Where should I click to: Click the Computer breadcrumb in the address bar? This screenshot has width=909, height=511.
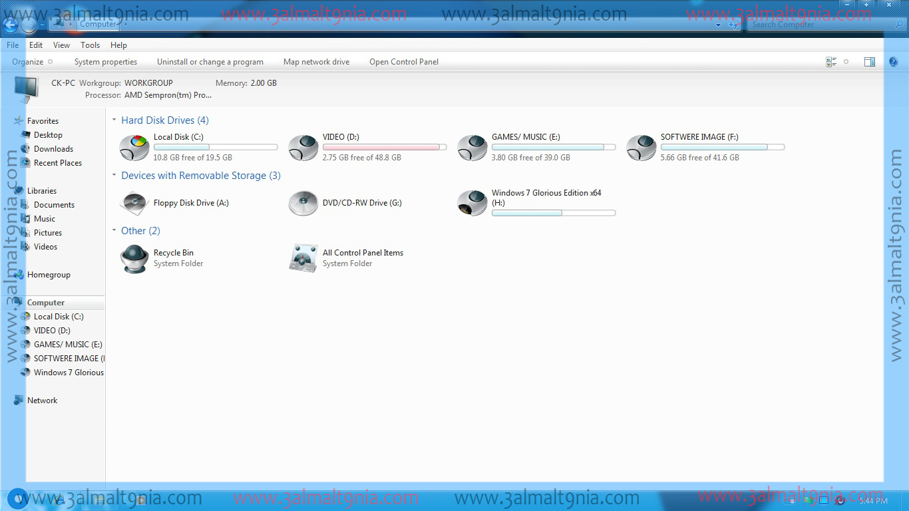click(x=98, y=25)
